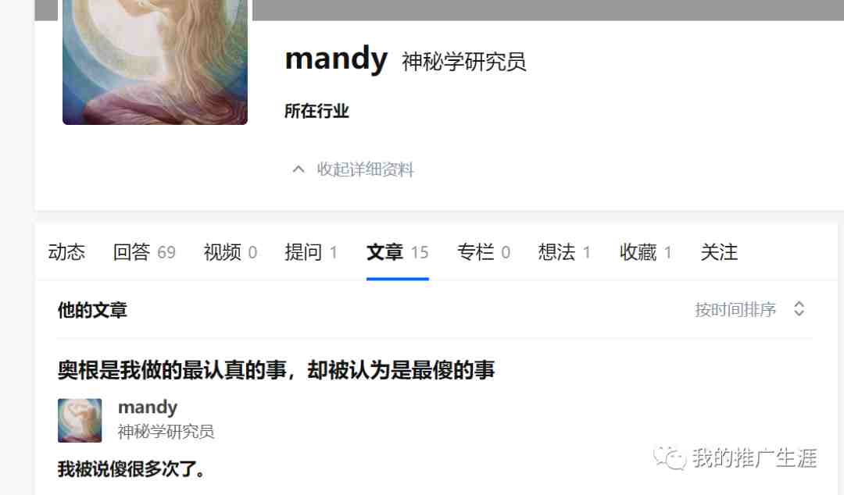This screenshot has width=844, height=495.
Task: Open the 想法 tab
Action: (x=564, y=252)
